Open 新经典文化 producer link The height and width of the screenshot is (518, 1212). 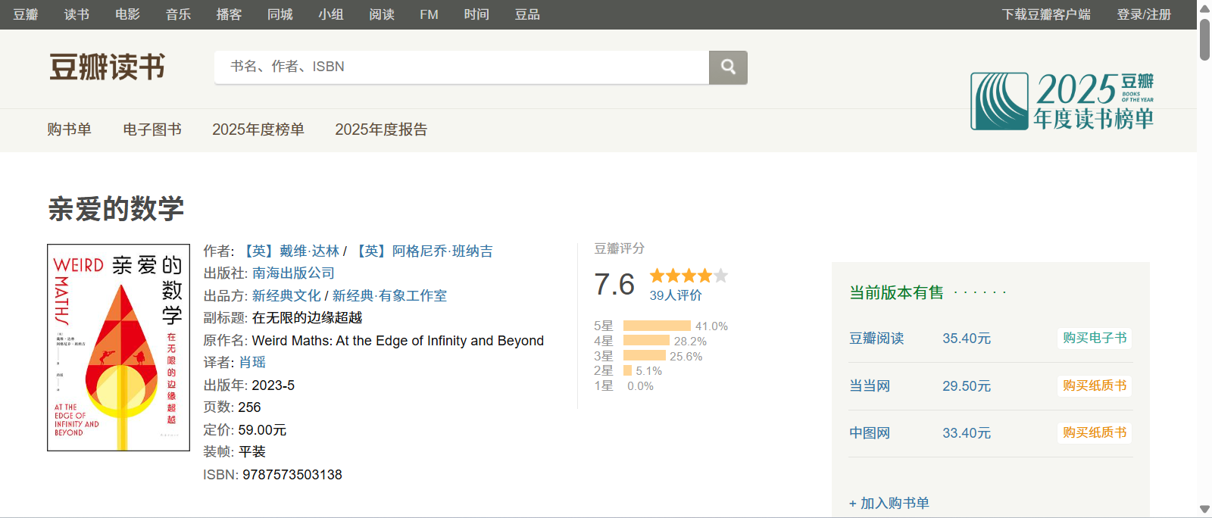286,295
